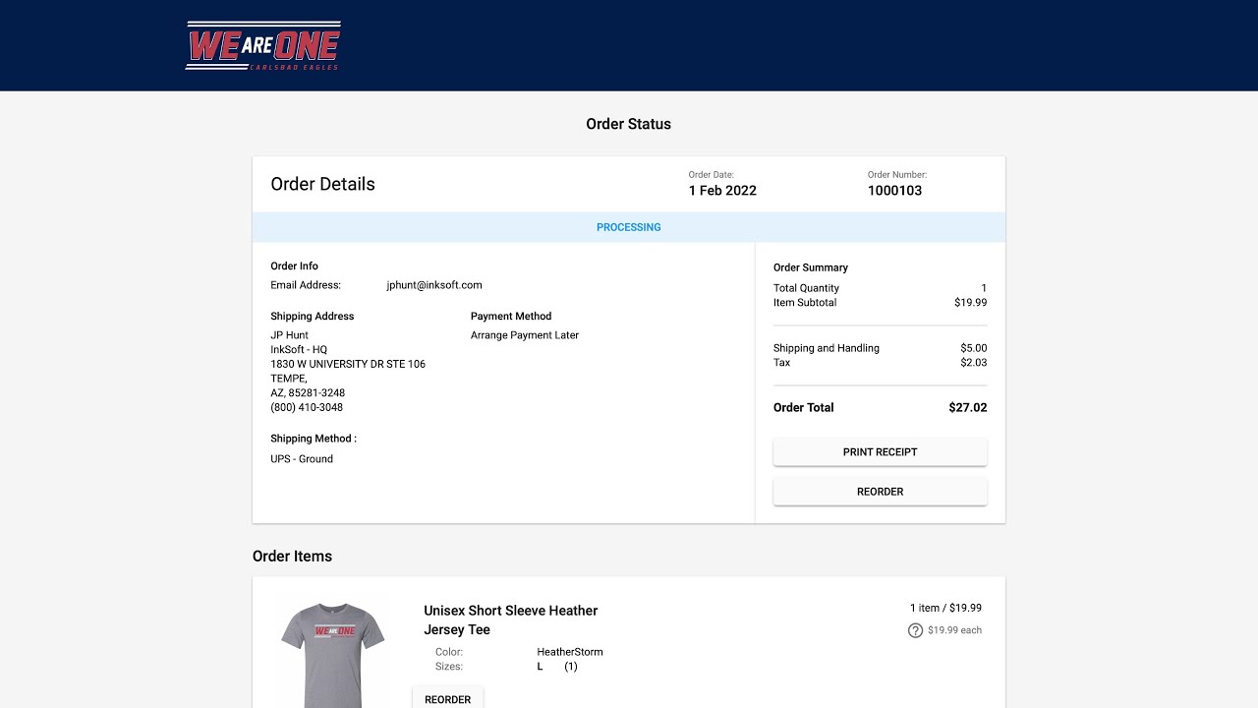Screen dimensions: 1258x708
Task: Click Shipping and Handling $5.00 value
Action: point(974,348)
